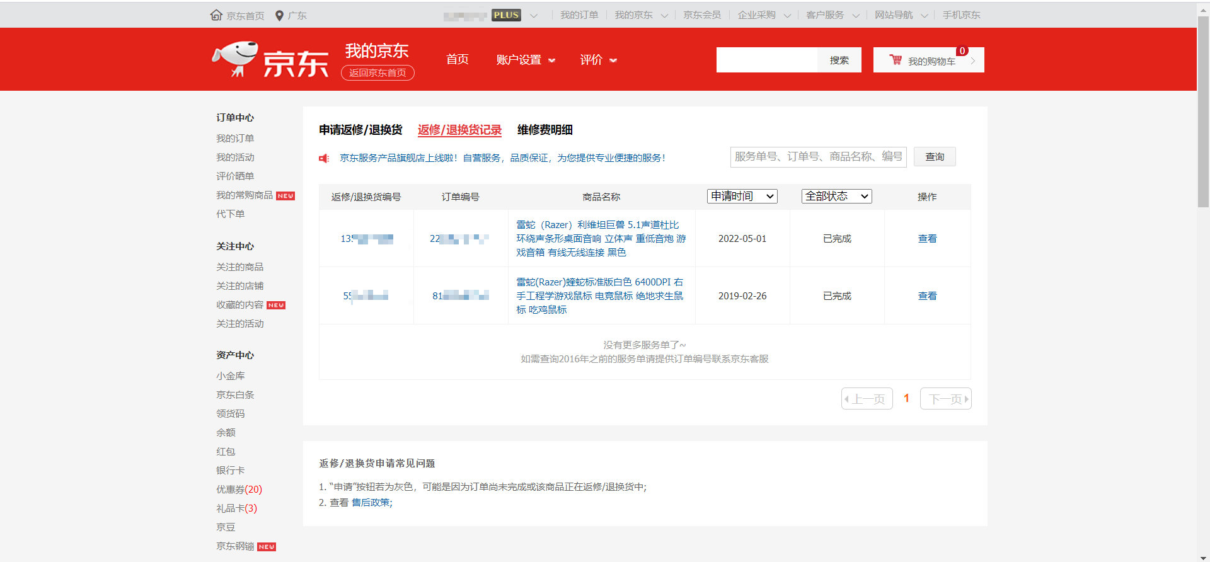
Task: Switch to 申请返修/退换货 tab
Action: tap(360, 130)
